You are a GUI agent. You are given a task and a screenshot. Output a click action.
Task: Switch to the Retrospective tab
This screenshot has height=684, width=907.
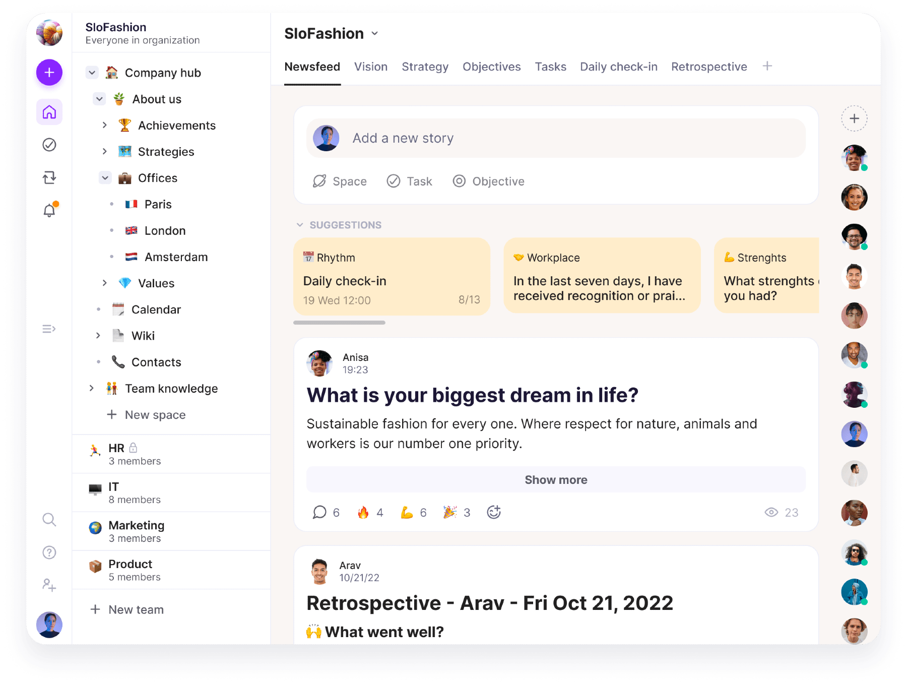[x=708, y=67]
